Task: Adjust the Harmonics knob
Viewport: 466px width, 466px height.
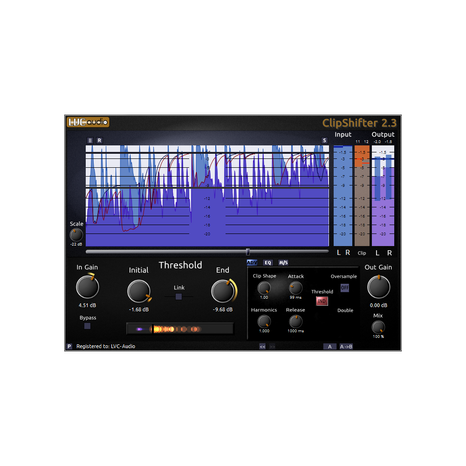Action: click(264, 322)
